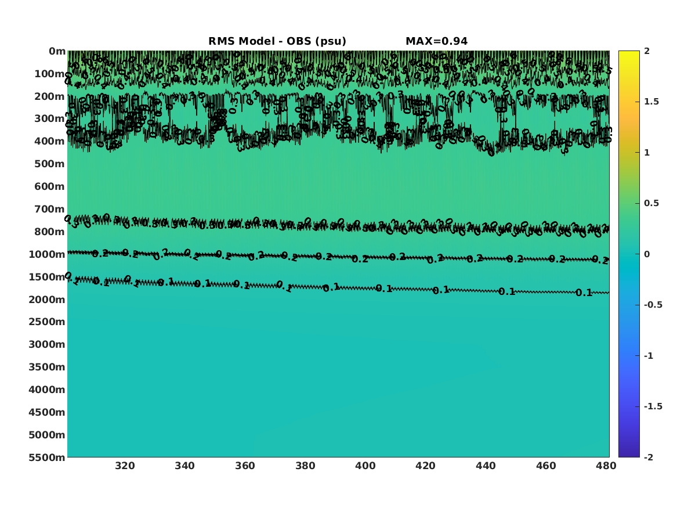The height and width of the screenshot is (508, 677).
Task: Click the colorbar tick label '2'
Action: (647, 51)
